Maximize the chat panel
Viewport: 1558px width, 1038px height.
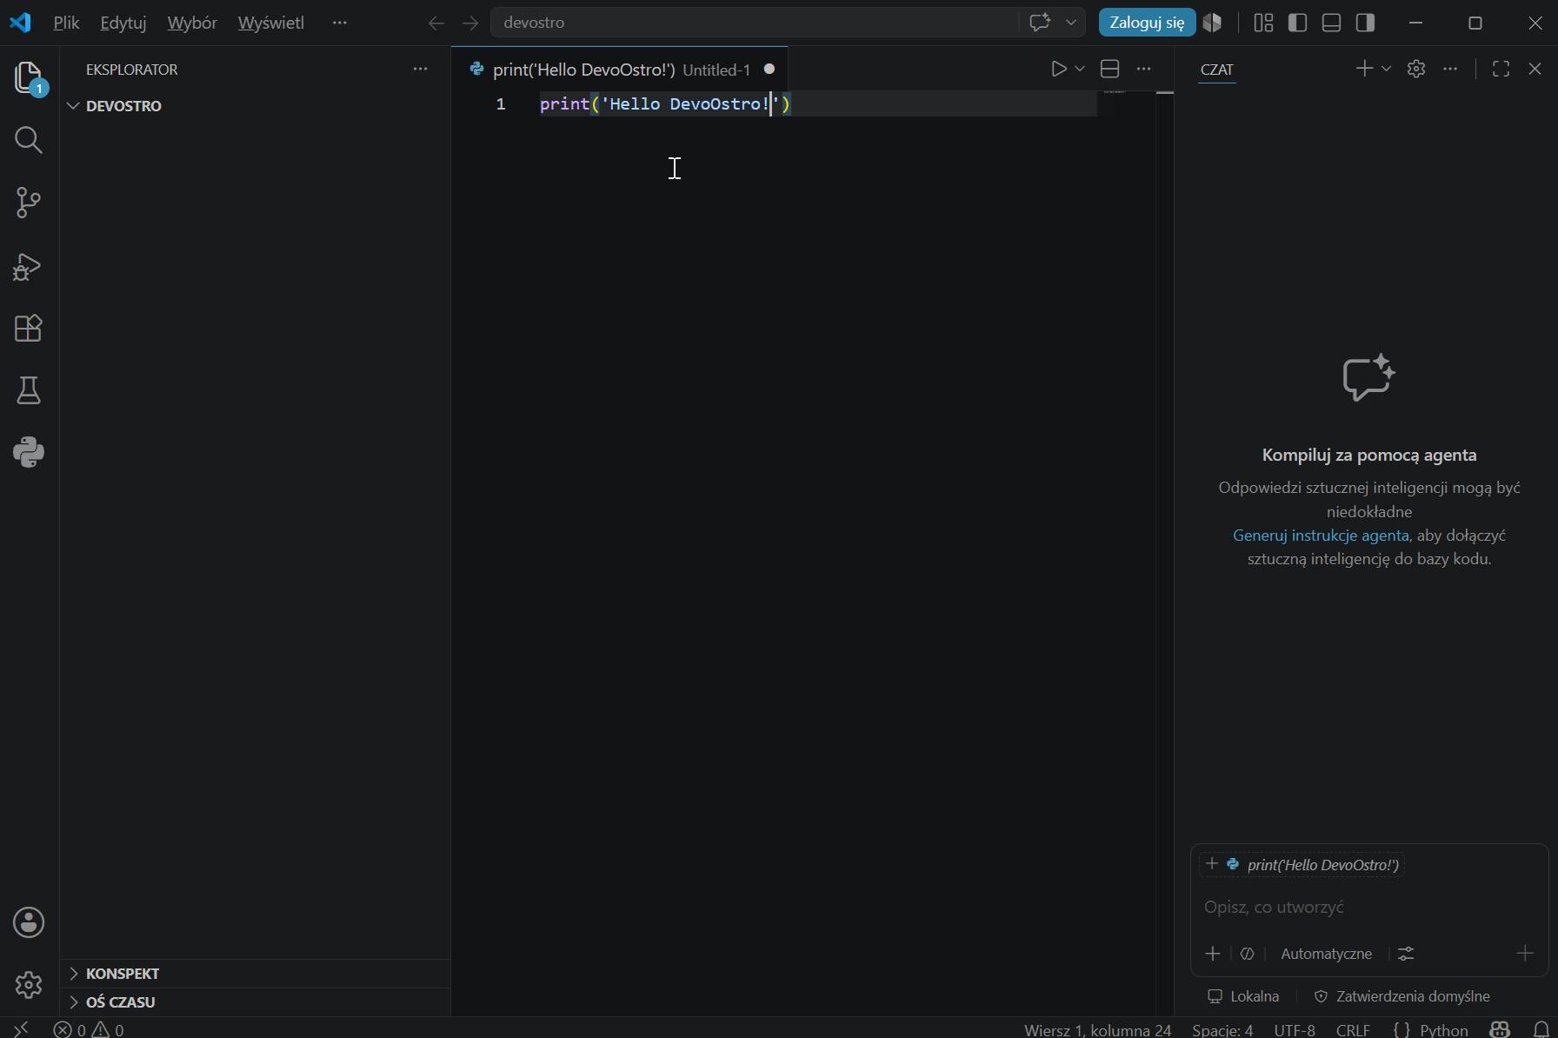[x=1501, y=69]
